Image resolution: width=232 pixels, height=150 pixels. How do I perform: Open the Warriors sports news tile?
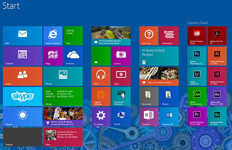tap(63, 117)
